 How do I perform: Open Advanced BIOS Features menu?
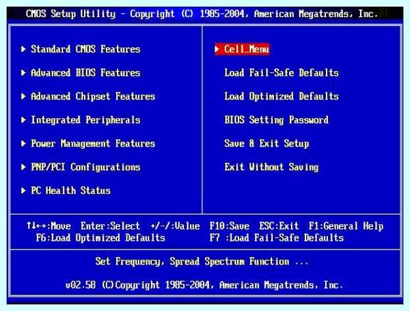tap(85, 72)
